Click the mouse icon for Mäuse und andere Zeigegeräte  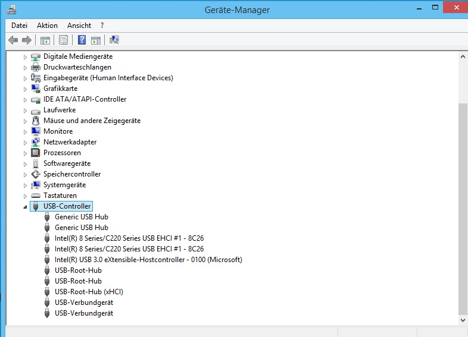tap(36, 121)
